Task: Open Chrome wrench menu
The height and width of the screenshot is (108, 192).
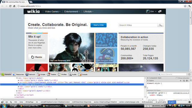Action: pyautogui.click(x=190, y=6)
